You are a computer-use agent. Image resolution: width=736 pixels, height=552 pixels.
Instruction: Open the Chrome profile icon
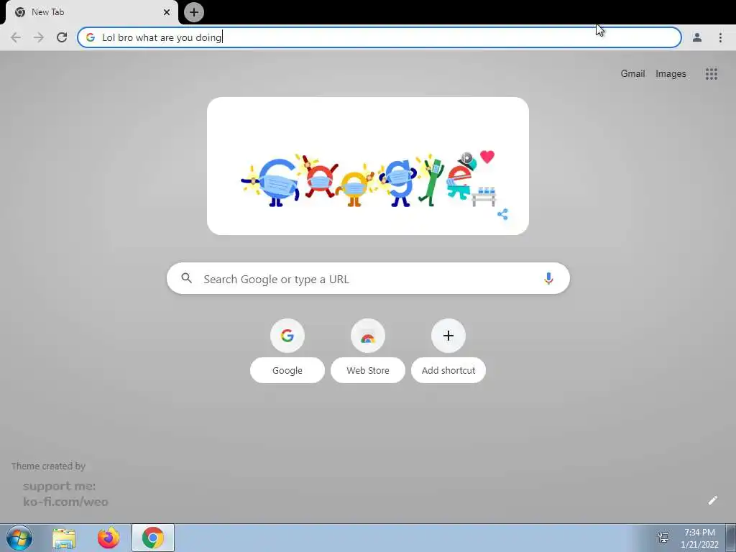click(x=697, y=37)
